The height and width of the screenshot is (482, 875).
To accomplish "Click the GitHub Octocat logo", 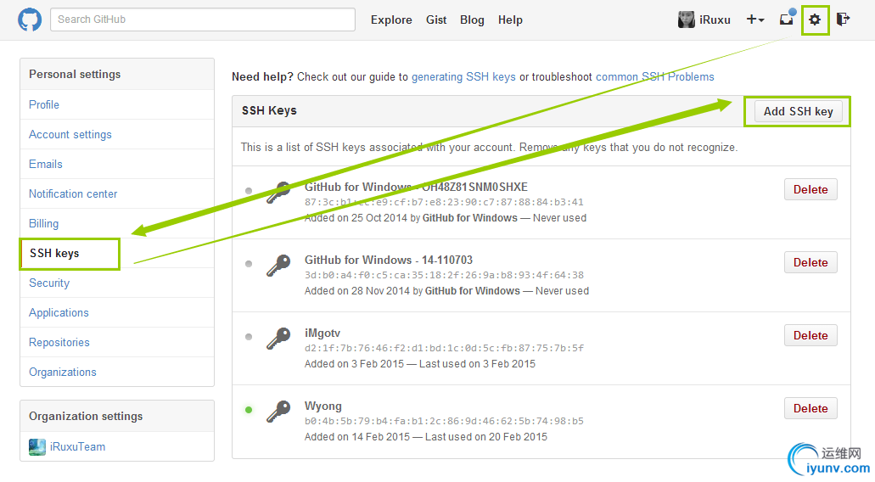I will [30, 20].
